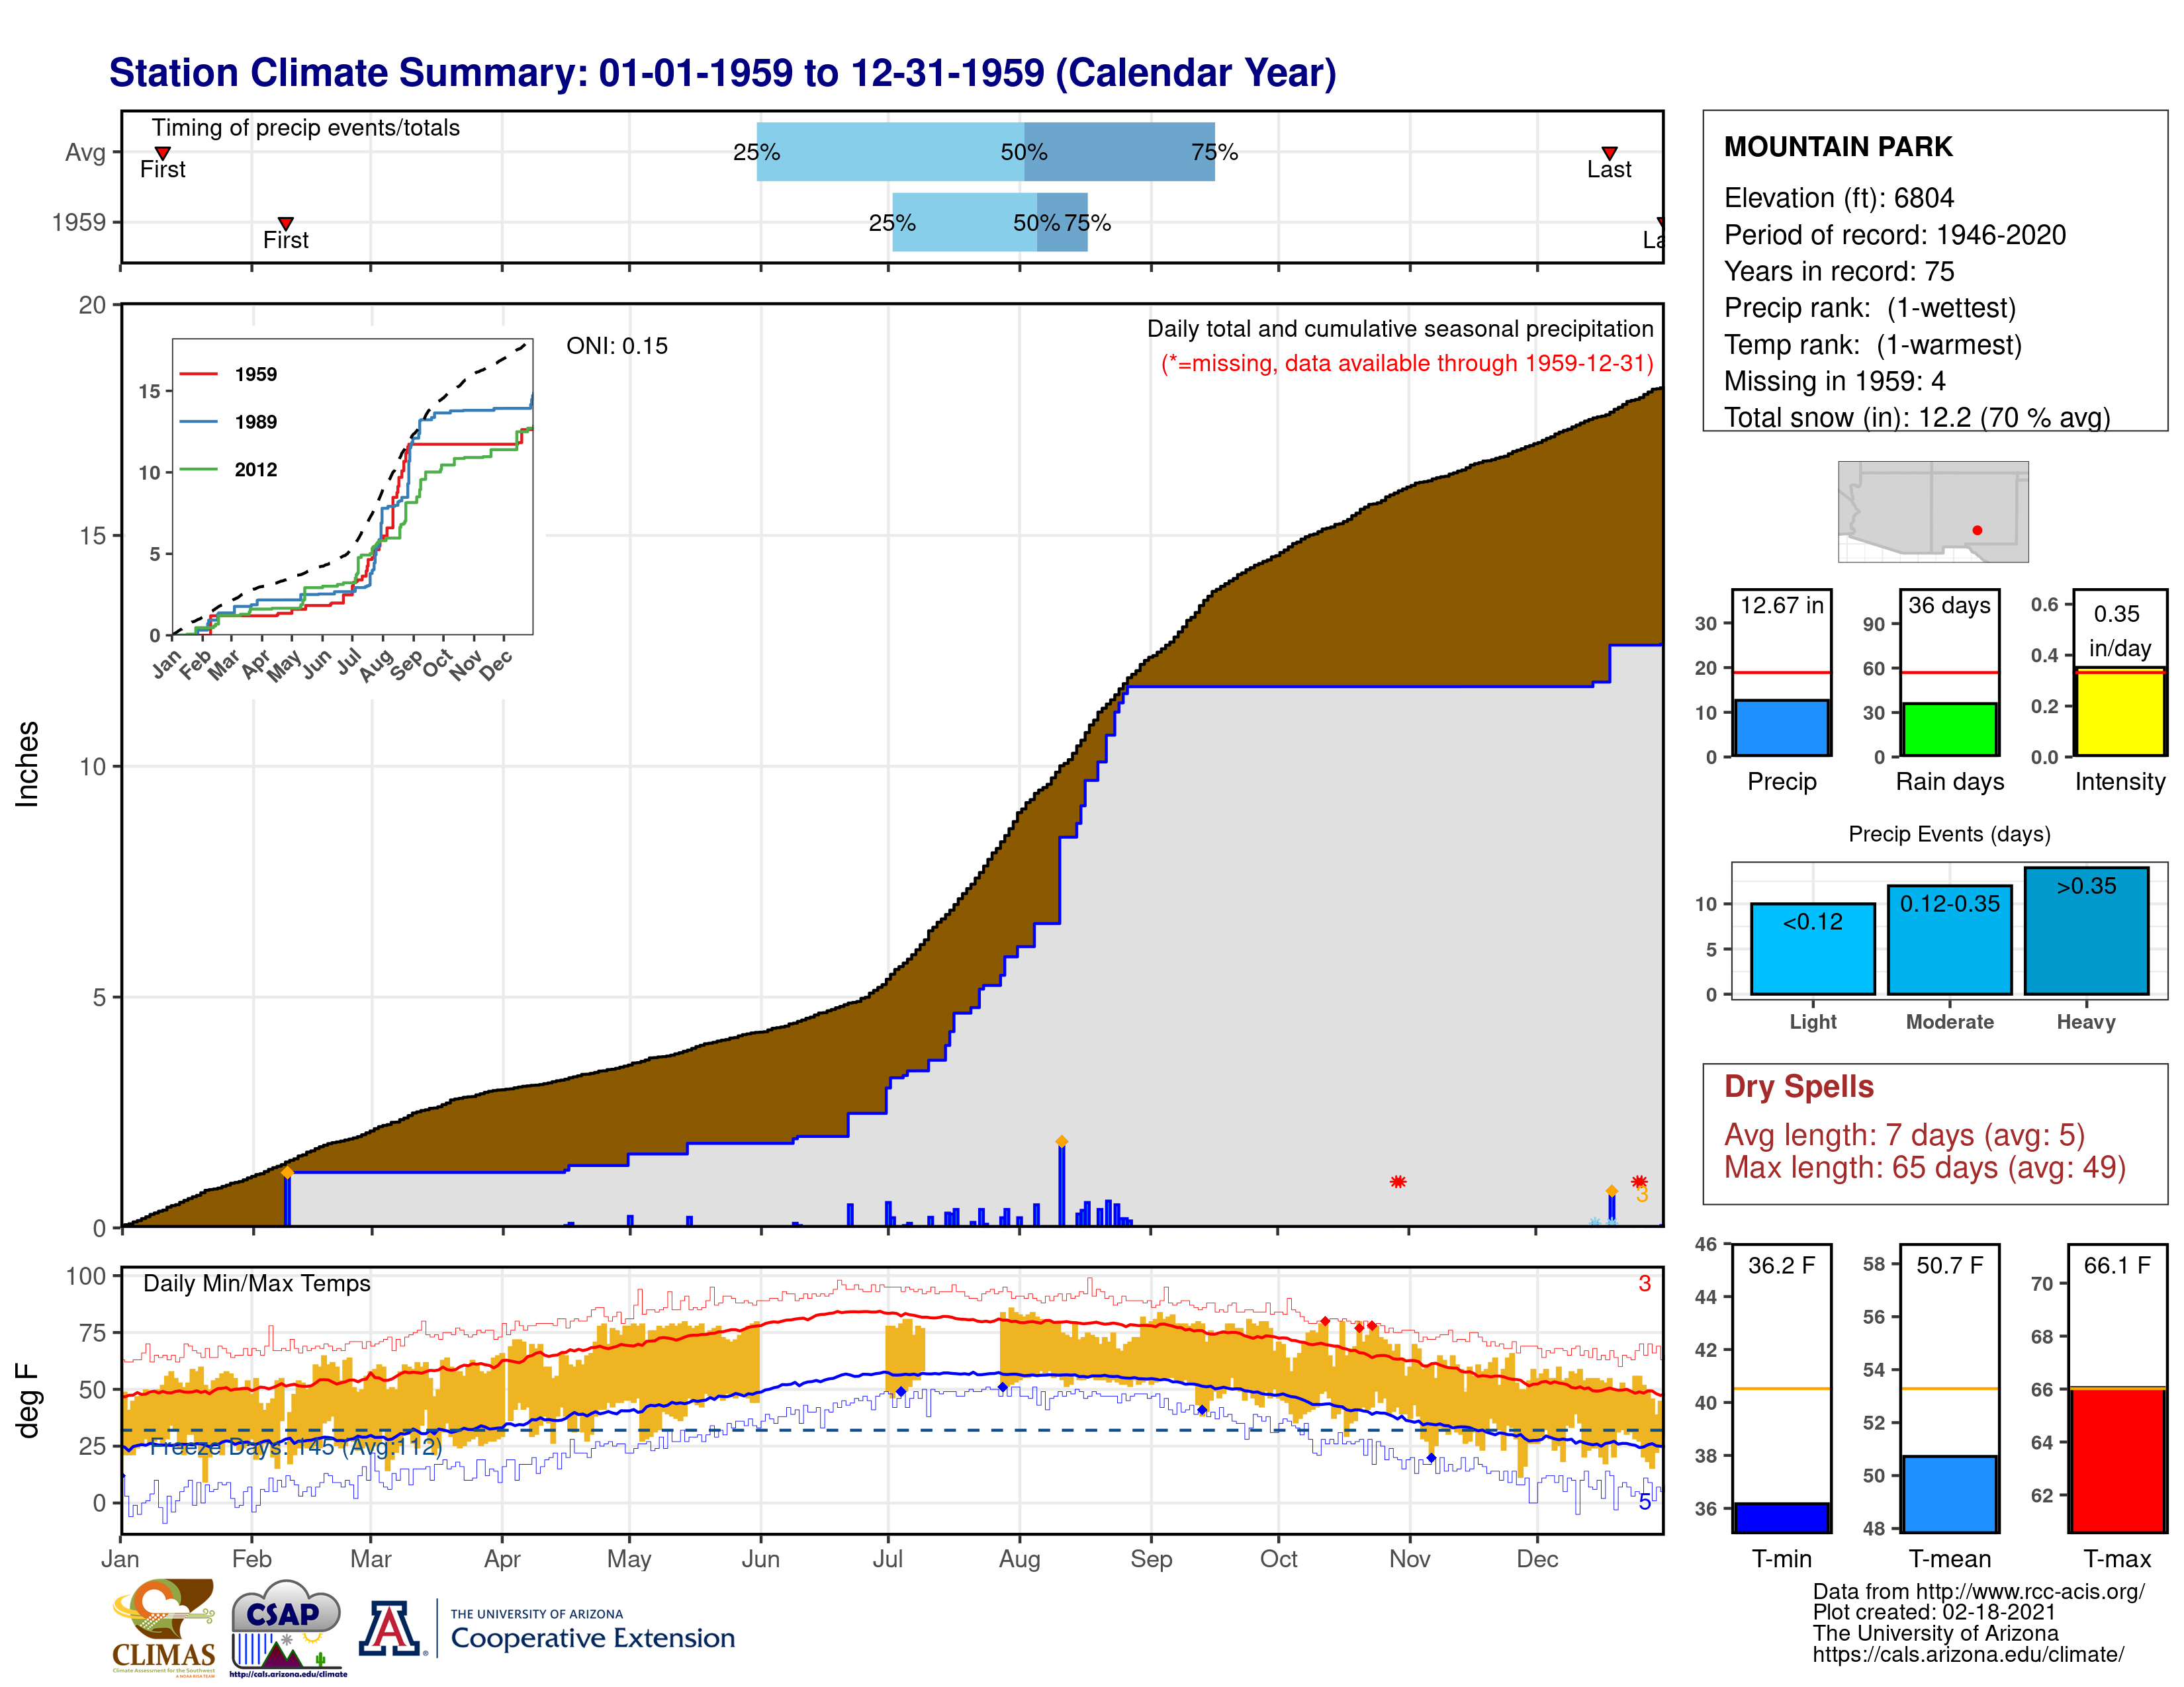Click the Timing of precip events/totals label

click(305, 128)
